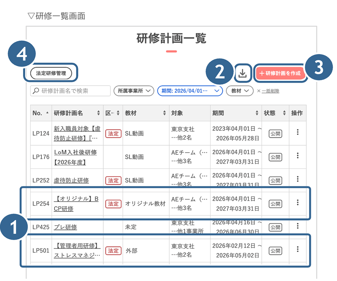Click the 一括削除 link
This screenshot has width=337, height=281.
(271, 91)
